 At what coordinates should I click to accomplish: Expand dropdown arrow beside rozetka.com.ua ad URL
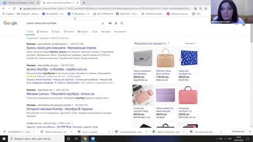[x=59, y=65]
